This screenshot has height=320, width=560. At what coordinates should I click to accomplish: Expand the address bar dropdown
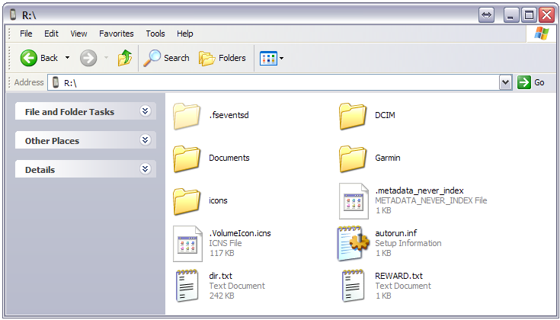click(505, 82)
